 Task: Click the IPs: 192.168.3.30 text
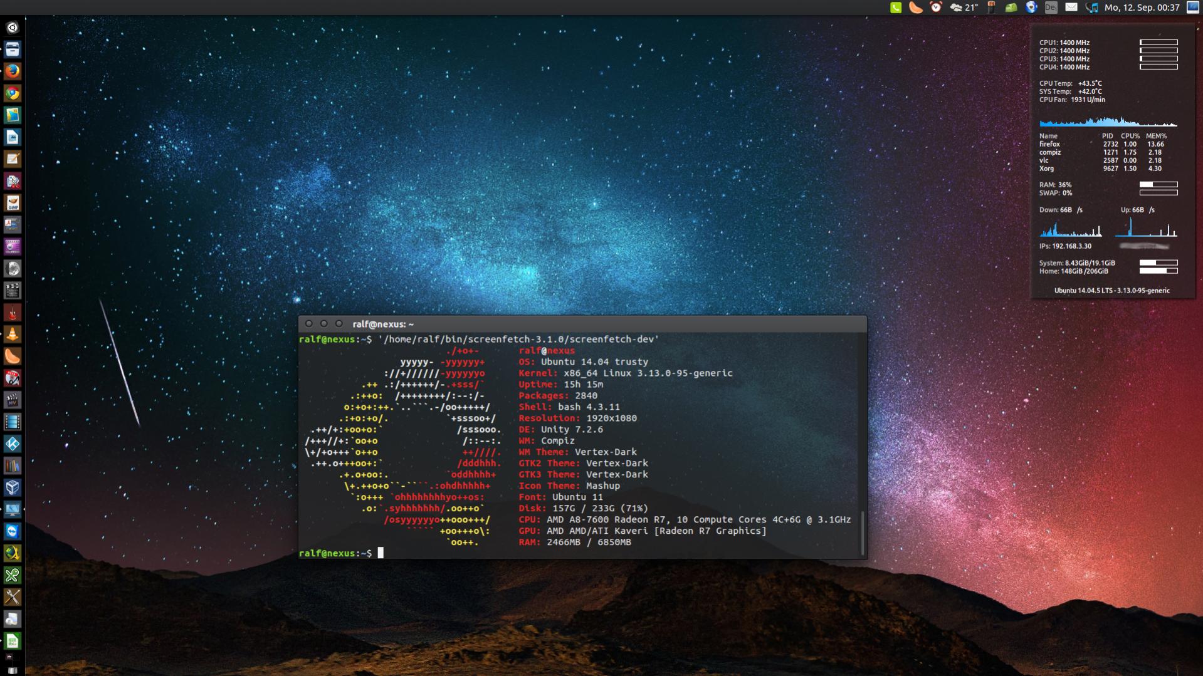pyautogui.click(x=1065, y=246)
